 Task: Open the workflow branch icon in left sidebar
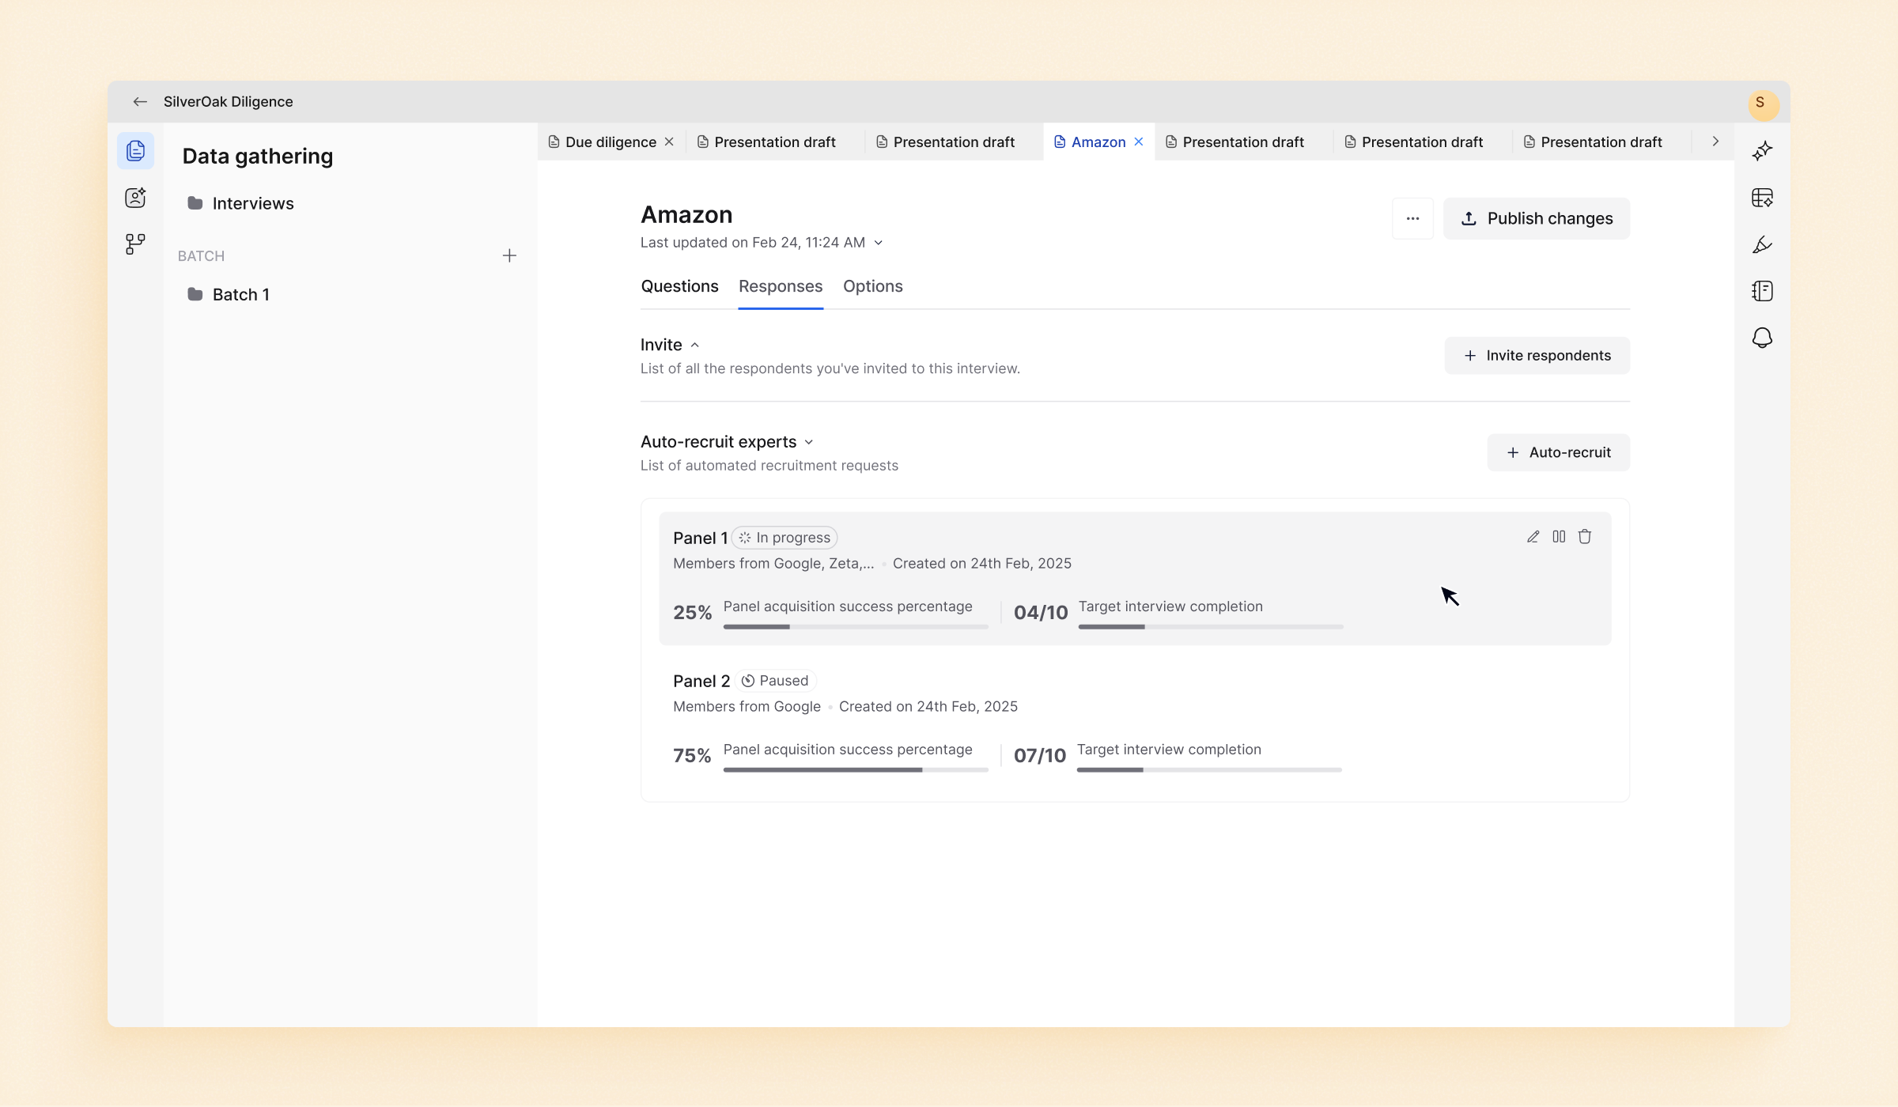tap(135, 244)
